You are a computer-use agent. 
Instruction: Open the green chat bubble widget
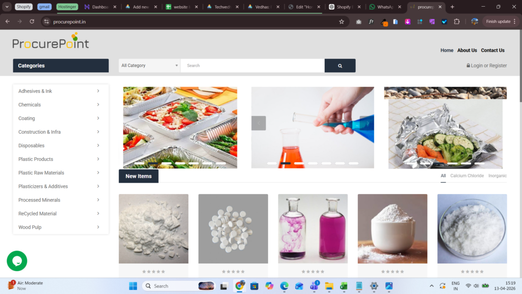(17, 261)
